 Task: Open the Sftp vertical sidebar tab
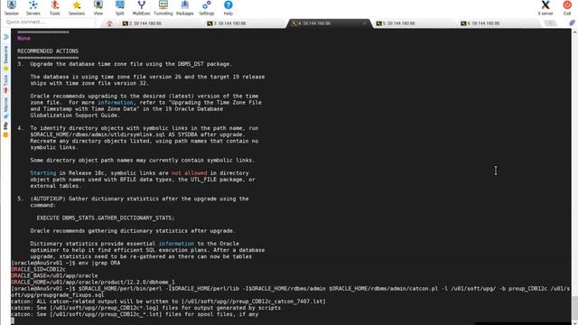pos(5,129)
